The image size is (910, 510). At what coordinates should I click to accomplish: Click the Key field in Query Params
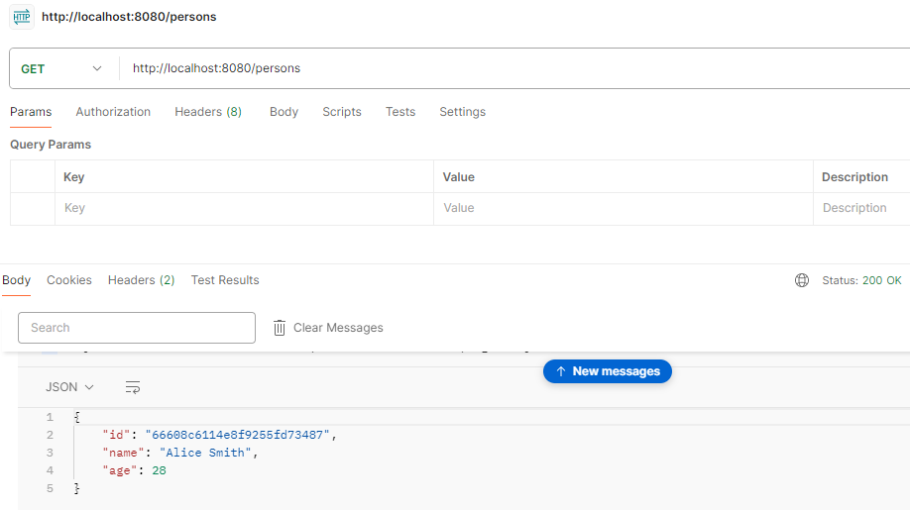coord(243,208)
